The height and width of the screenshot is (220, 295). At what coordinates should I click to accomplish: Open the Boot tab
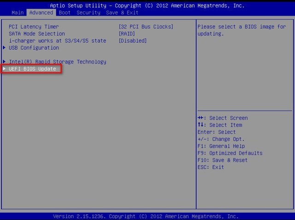65,12
